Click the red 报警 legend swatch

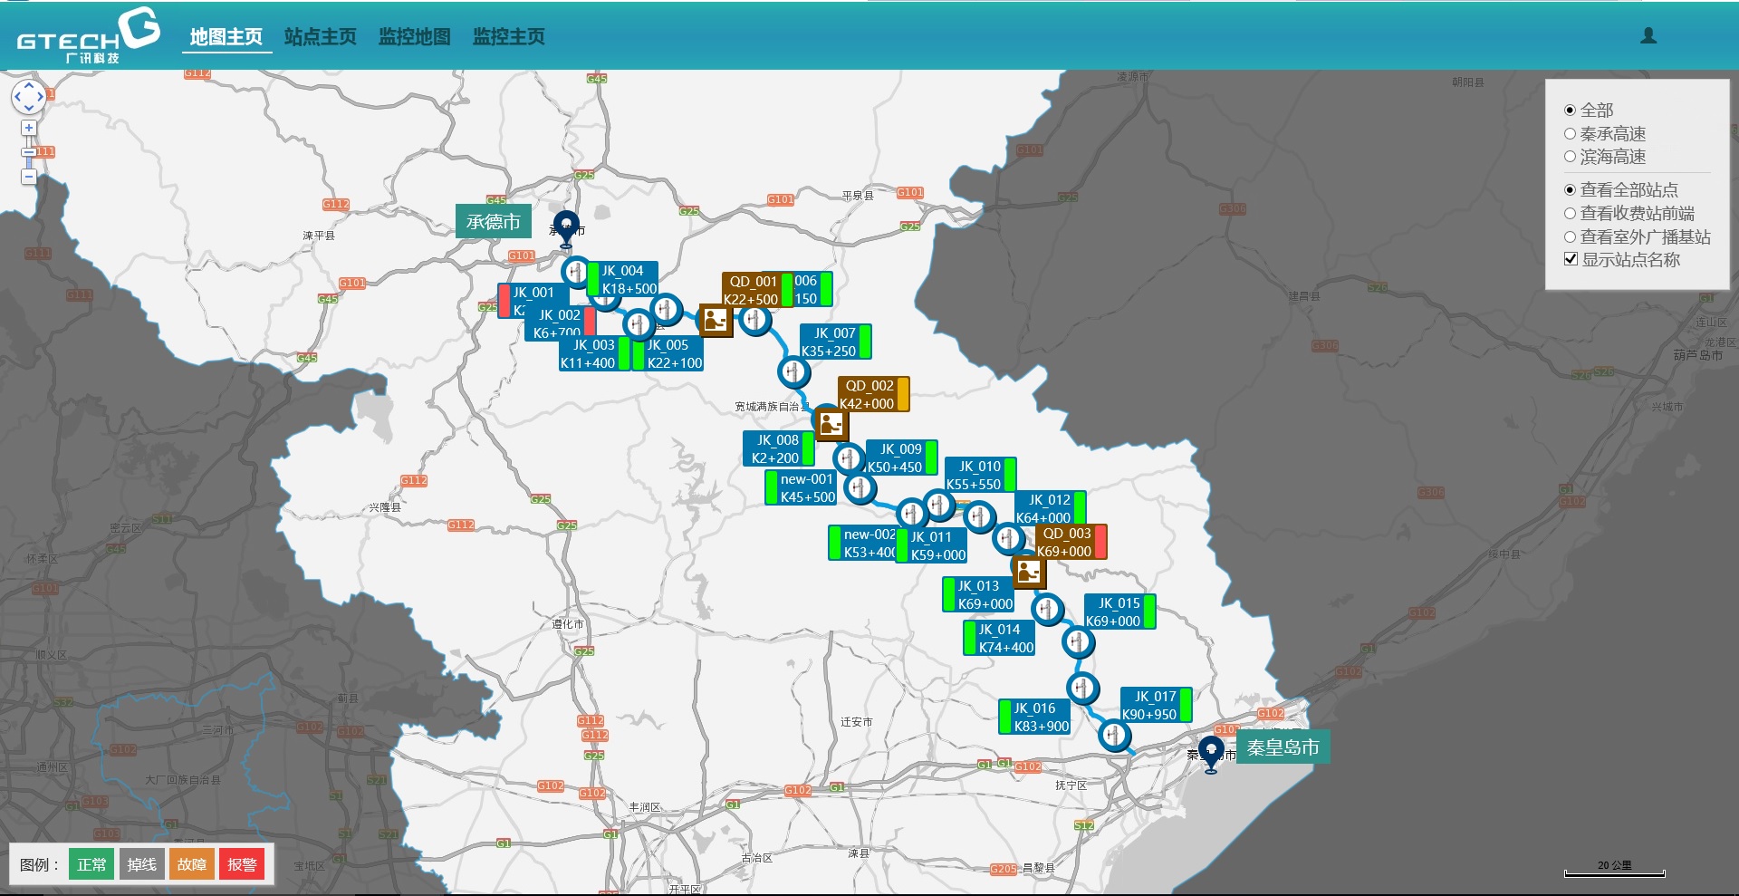pos(242,864)
